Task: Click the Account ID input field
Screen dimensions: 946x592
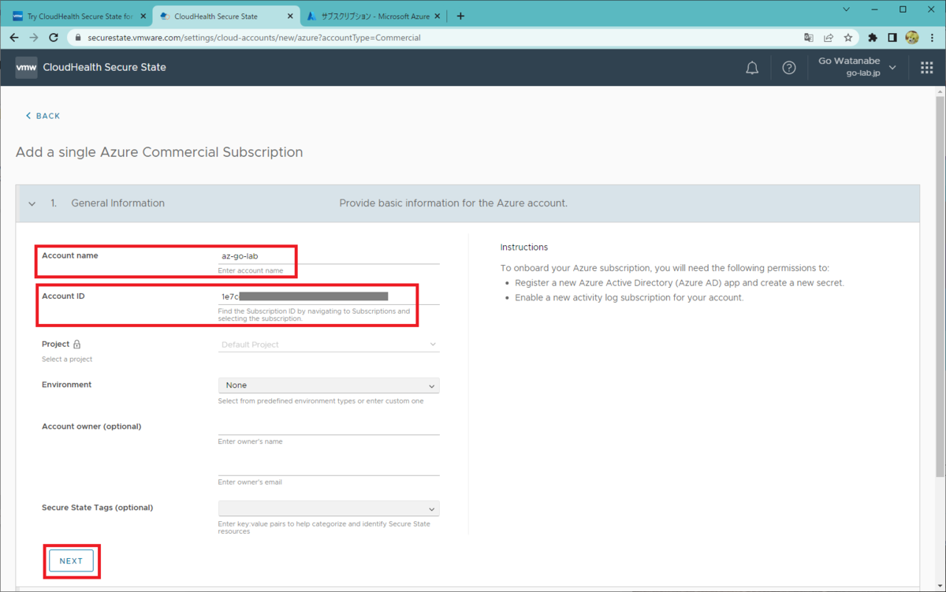Action: click(329, 296)
